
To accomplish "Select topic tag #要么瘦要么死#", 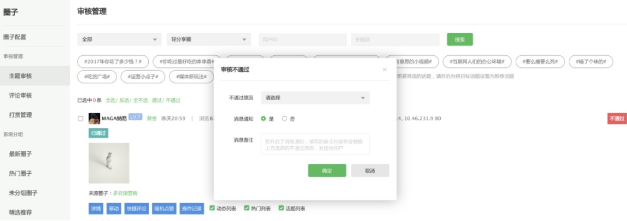I will (x=540, y=62).
